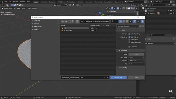The height and width of the screenshot is (99, 176).
Task: Increment the file name number with plus
Action: coord(107,78)
